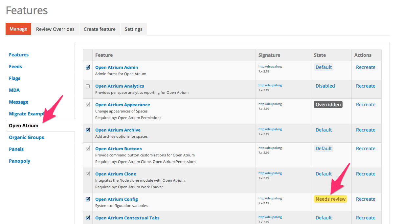Uncheck the Open Atrium Contextual Tabs checkbox

coord(88,218)
